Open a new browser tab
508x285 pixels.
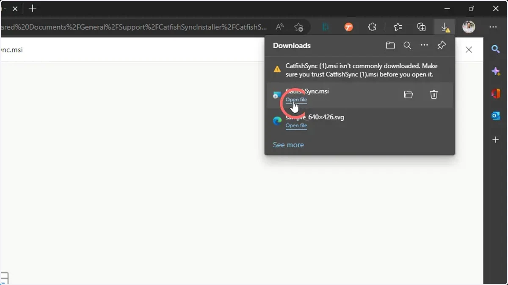coord(33,8)
